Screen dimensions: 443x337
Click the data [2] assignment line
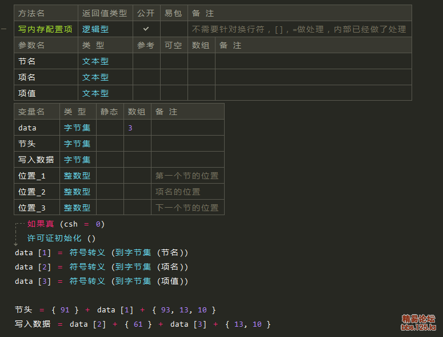[101, 267]
